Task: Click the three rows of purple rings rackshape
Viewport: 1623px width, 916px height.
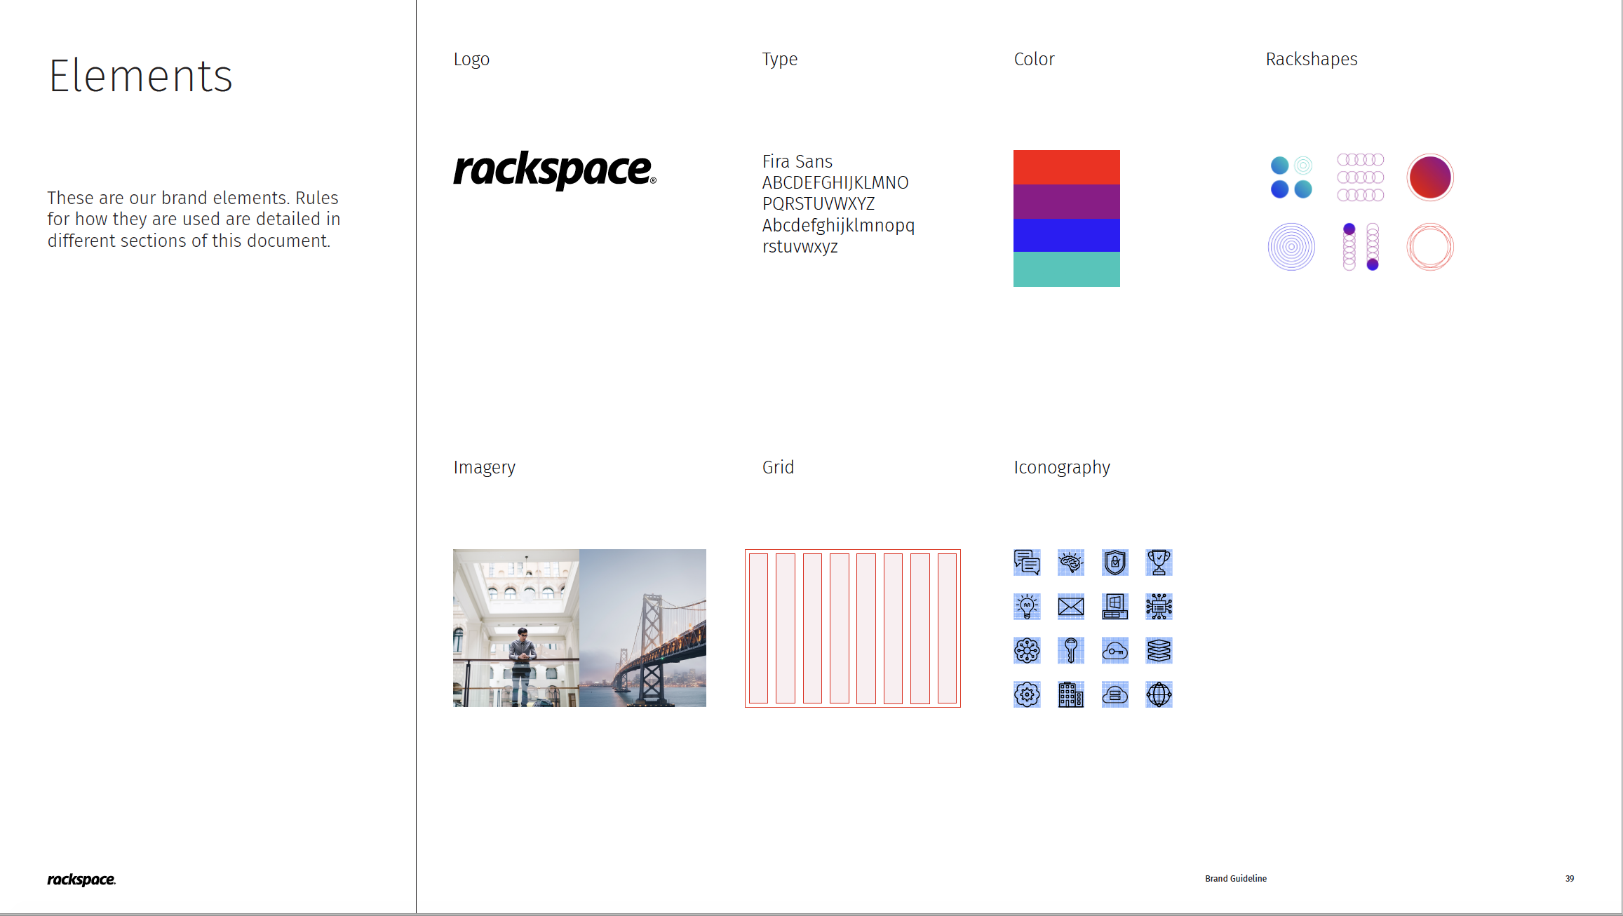Action: (x=1361, y=177)
